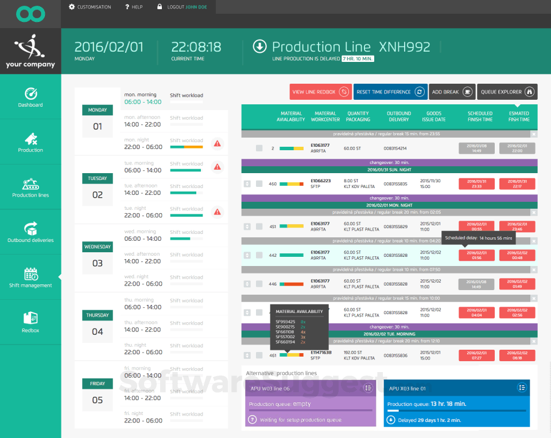Toggle the reorder arrows on row 446

pyautogui.click(x=247, y=284)
